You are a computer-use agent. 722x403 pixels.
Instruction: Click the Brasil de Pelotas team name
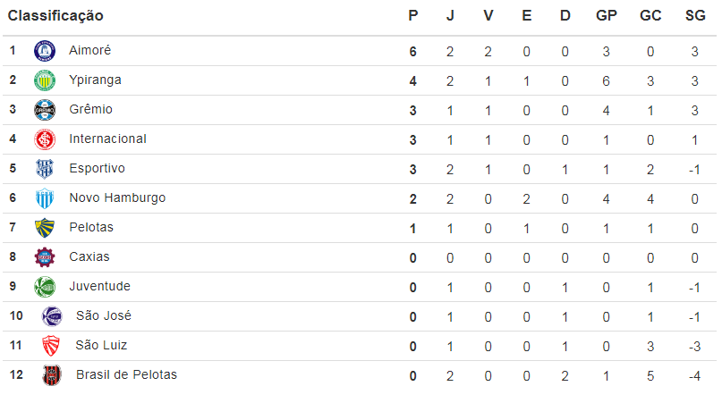point(126,374)
